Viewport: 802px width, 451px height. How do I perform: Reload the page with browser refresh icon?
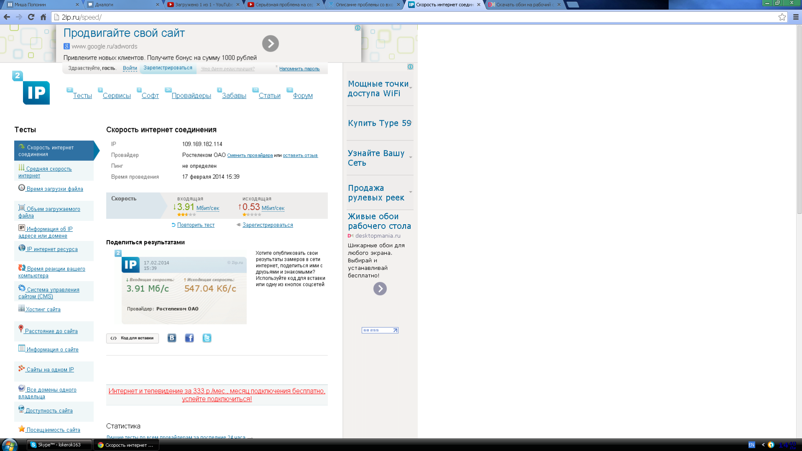pyautogui.click(x=31, y=17)
